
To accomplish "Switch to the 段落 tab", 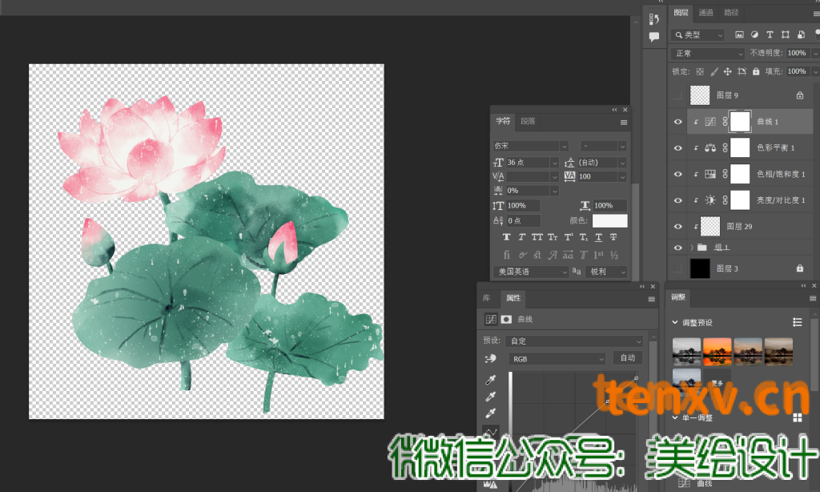I will tap(529, 122).
